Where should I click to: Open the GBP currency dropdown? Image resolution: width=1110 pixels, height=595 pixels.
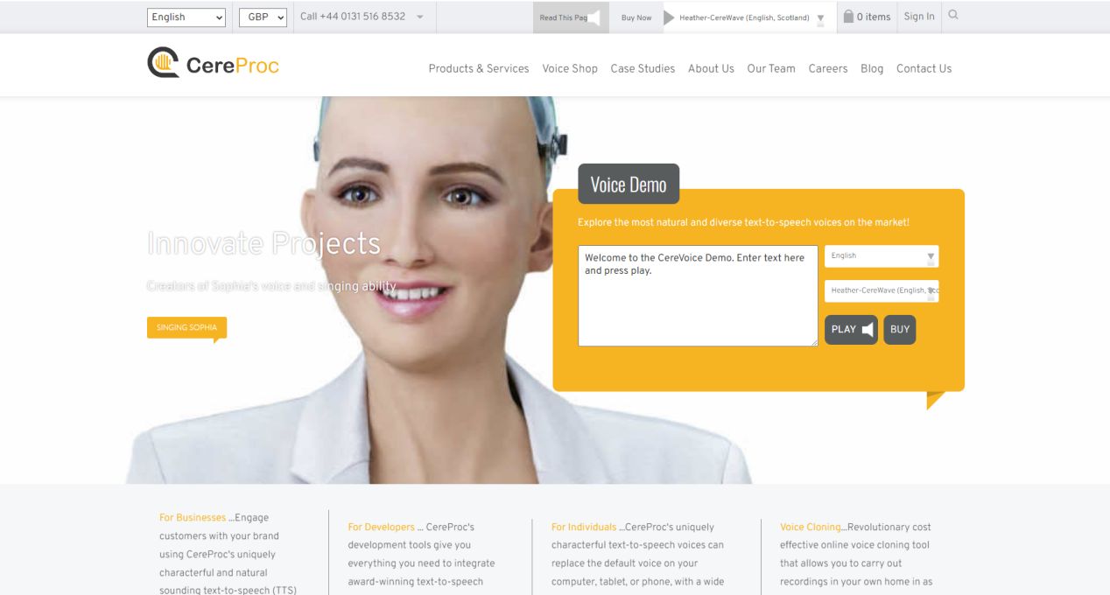(263, 17)
